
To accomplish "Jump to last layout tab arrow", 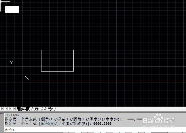I will click(x=14, y=109).
